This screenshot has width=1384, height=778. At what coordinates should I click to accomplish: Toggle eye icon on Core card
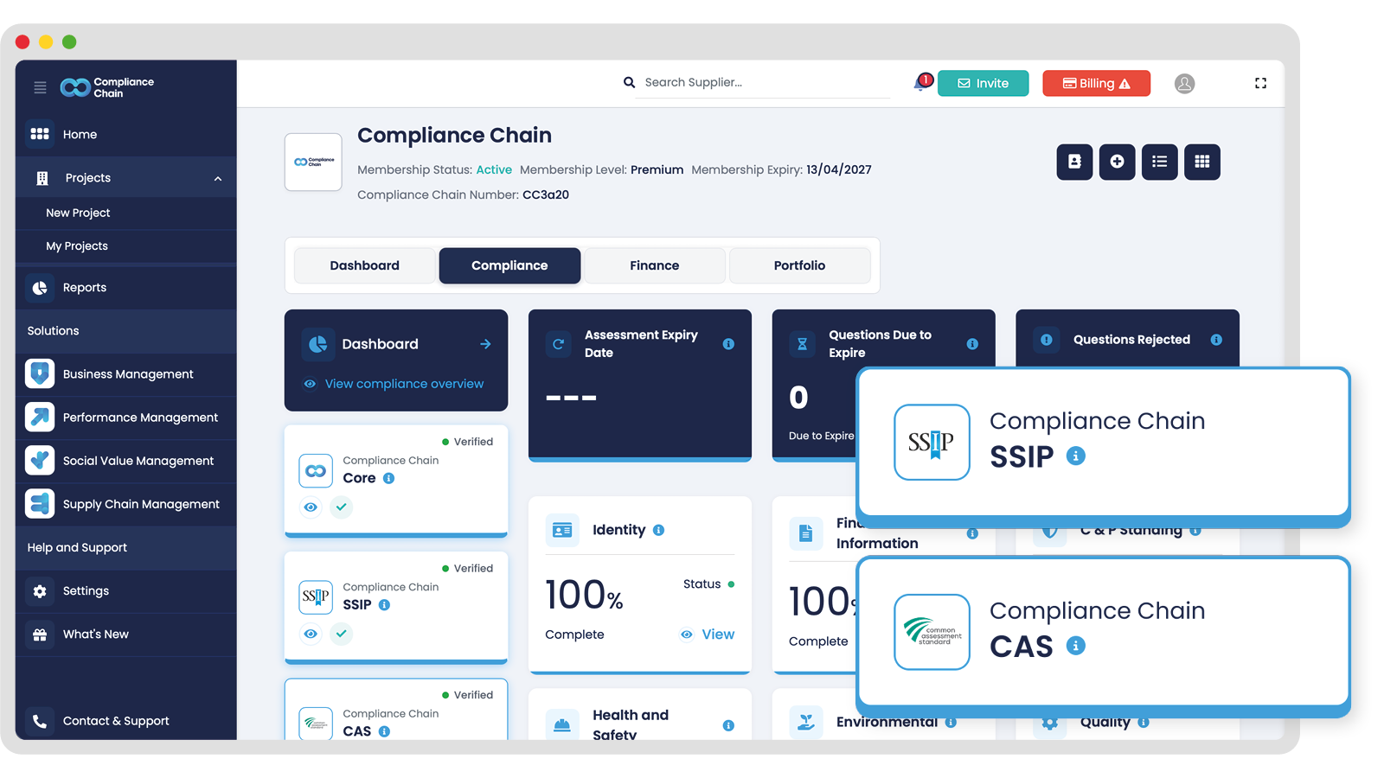tap(311, 507)
